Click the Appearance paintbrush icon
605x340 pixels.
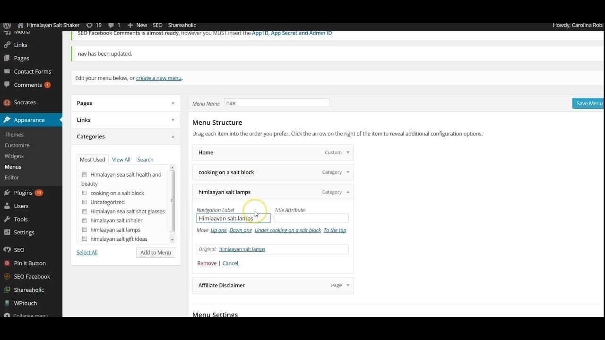point(7,120)
